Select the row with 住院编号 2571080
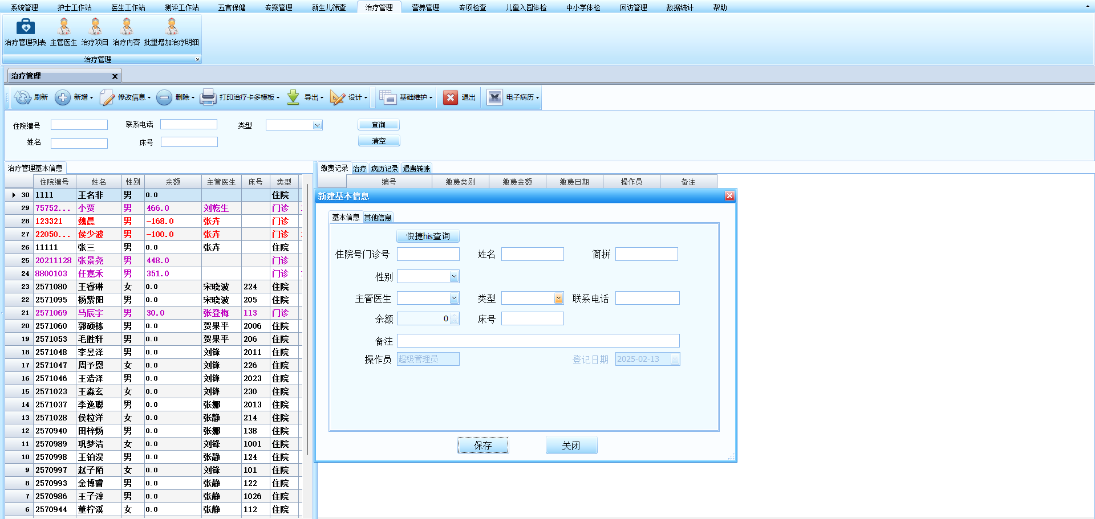 pos(154,287)
